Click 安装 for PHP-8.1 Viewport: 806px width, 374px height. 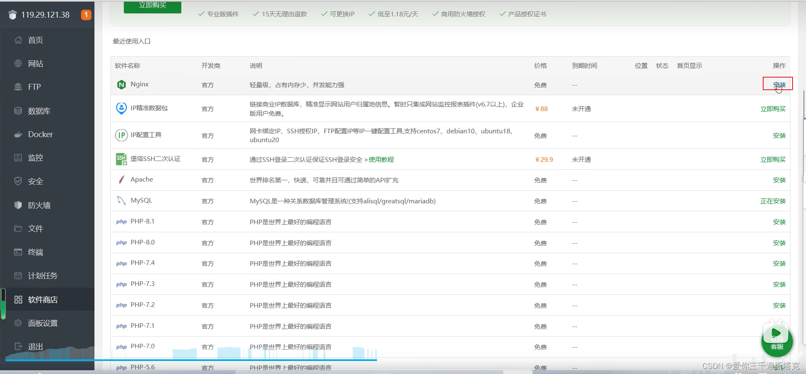(779, 222)
